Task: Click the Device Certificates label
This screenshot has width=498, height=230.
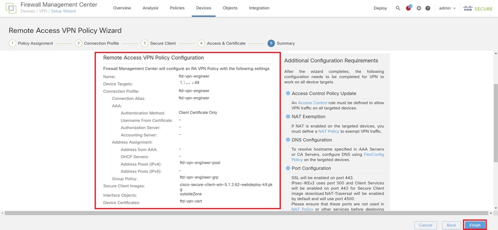Action: 122,203
